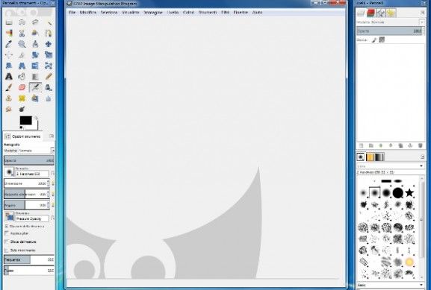Pick the star-shaped brush in the brushes grid
The image size is (431, 290).
click(x=409, y=192)
